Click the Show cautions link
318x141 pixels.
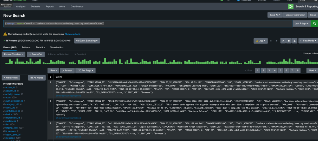pos(73,34)
